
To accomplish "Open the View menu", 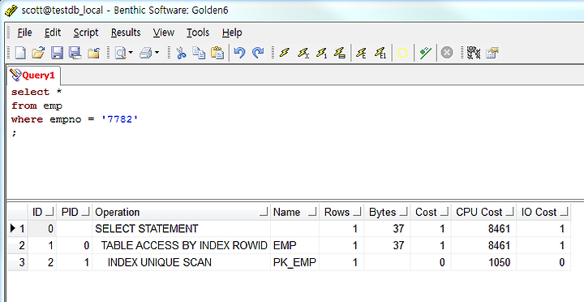I will (x=164, y=32).
